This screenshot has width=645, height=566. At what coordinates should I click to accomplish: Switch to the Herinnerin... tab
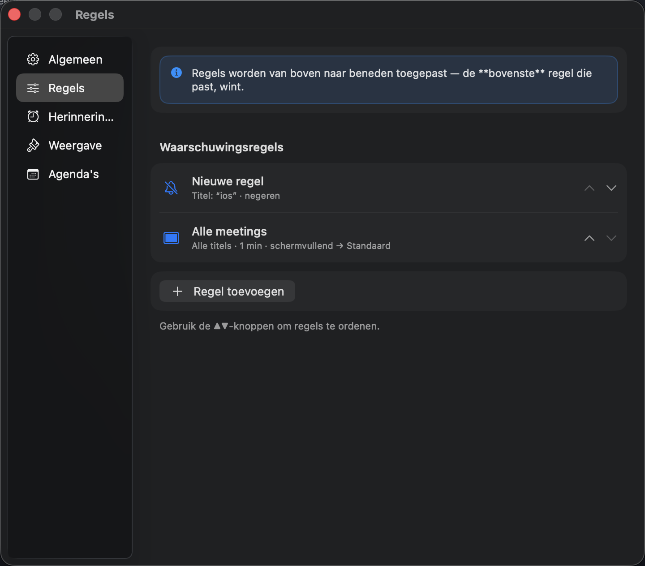click(x=70, y=117)
